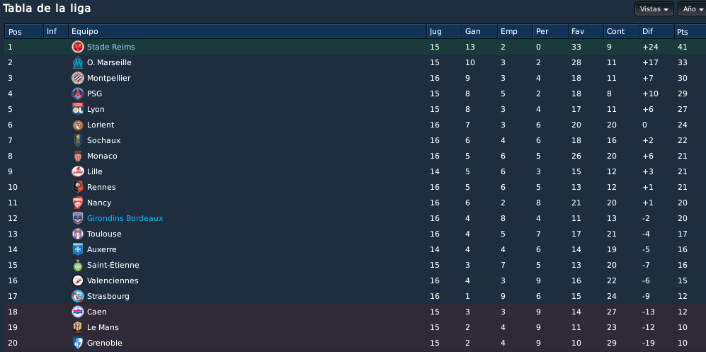Click the Monaco club crest
This screenshot has height=352, width=706.
click(78, 157)
